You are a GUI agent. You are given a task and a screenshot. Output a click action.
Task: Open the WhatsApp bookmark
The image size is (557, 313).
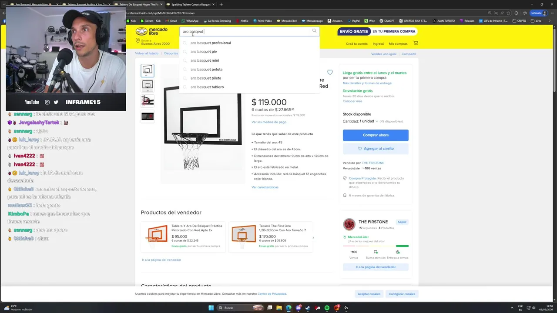(x=190, y=20)
